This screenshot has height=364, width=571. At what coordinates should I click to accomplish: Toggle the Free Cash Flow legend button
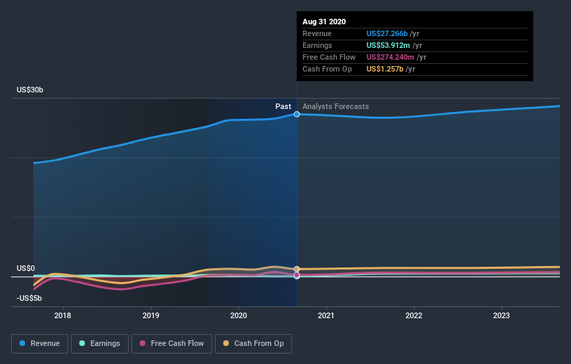pos(172,344)
